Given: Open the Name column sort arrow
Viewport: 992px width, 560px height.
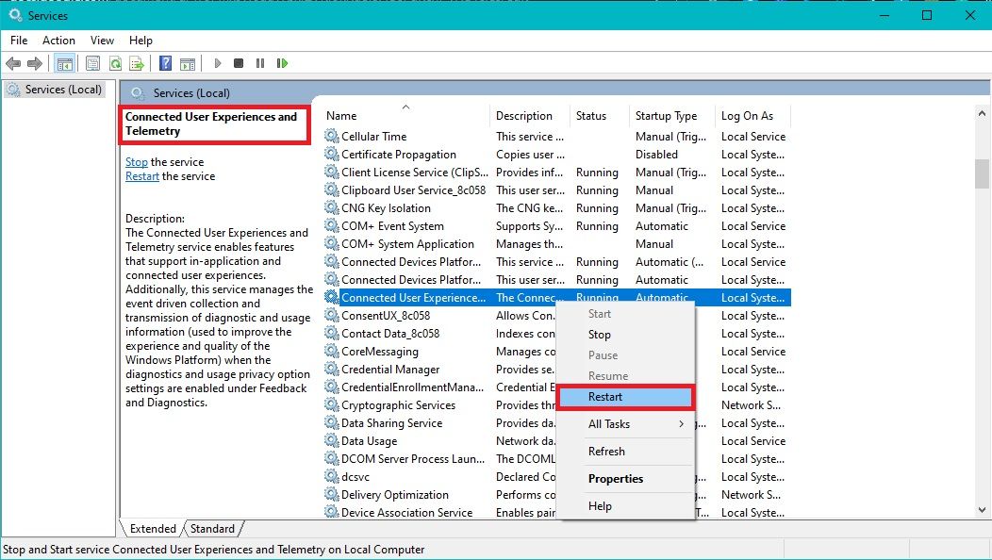Looking at the screenshot, I should pos(405,107).
